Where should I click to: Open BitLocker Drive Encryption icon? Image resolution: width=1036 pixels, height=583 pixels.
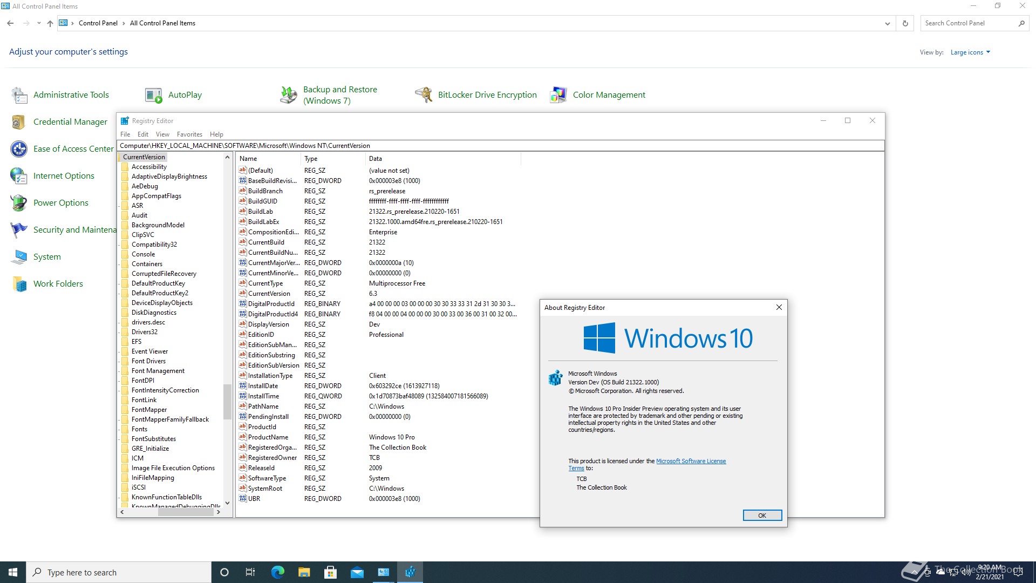[x=424, y=95]
